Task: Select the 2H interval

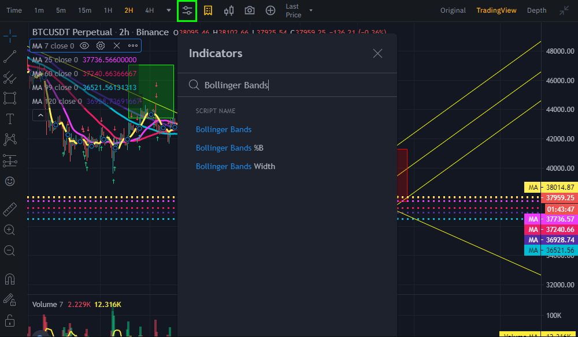Action: 129,10
